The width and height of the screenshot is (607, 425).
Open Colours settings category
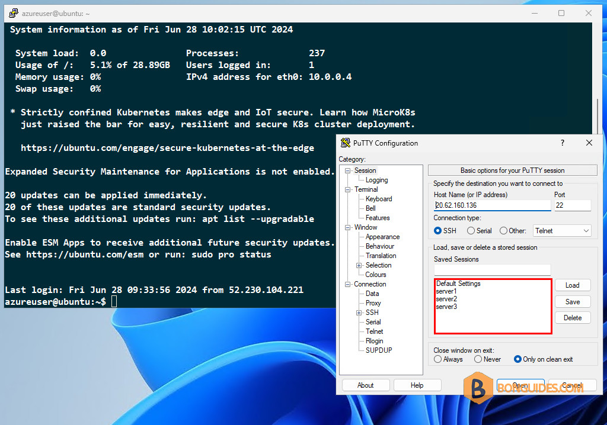(375, 275)
